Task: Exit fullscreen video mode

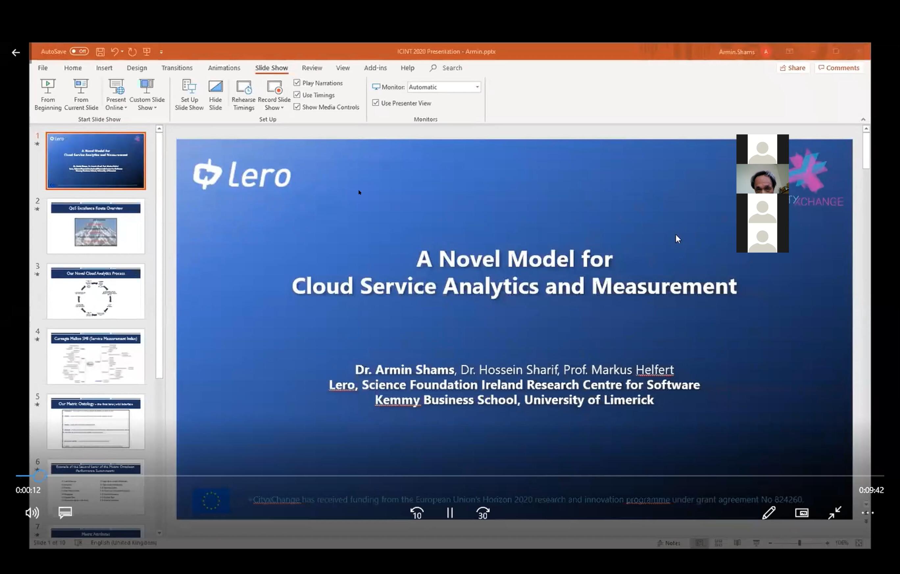Action: click(x=835, y=513)
